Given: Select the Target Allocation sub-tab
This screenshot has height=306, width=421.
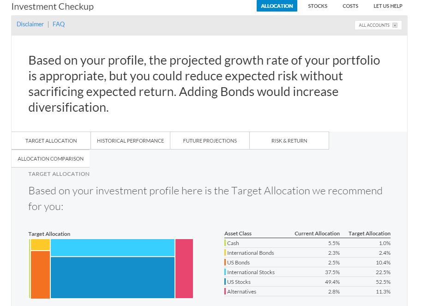Looking at the screenshot, I should [x=51, y=141].
